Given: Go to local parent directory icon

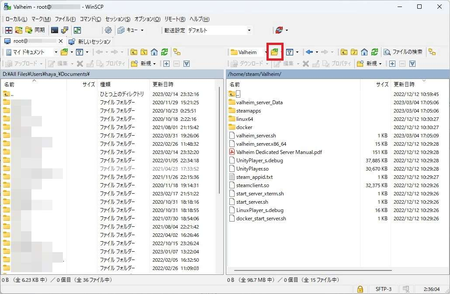Looking at the screenshot, I should pyautogui.click(x=134, y=52).
